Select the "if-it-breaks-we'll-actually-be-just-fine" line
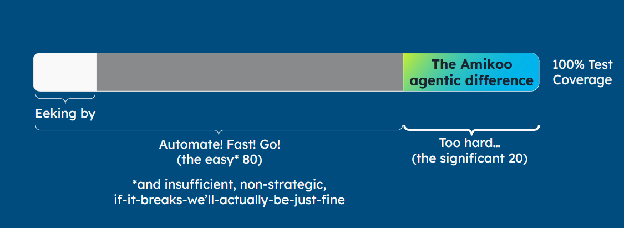Screen dimensions: 624x228 click(229, 199)
